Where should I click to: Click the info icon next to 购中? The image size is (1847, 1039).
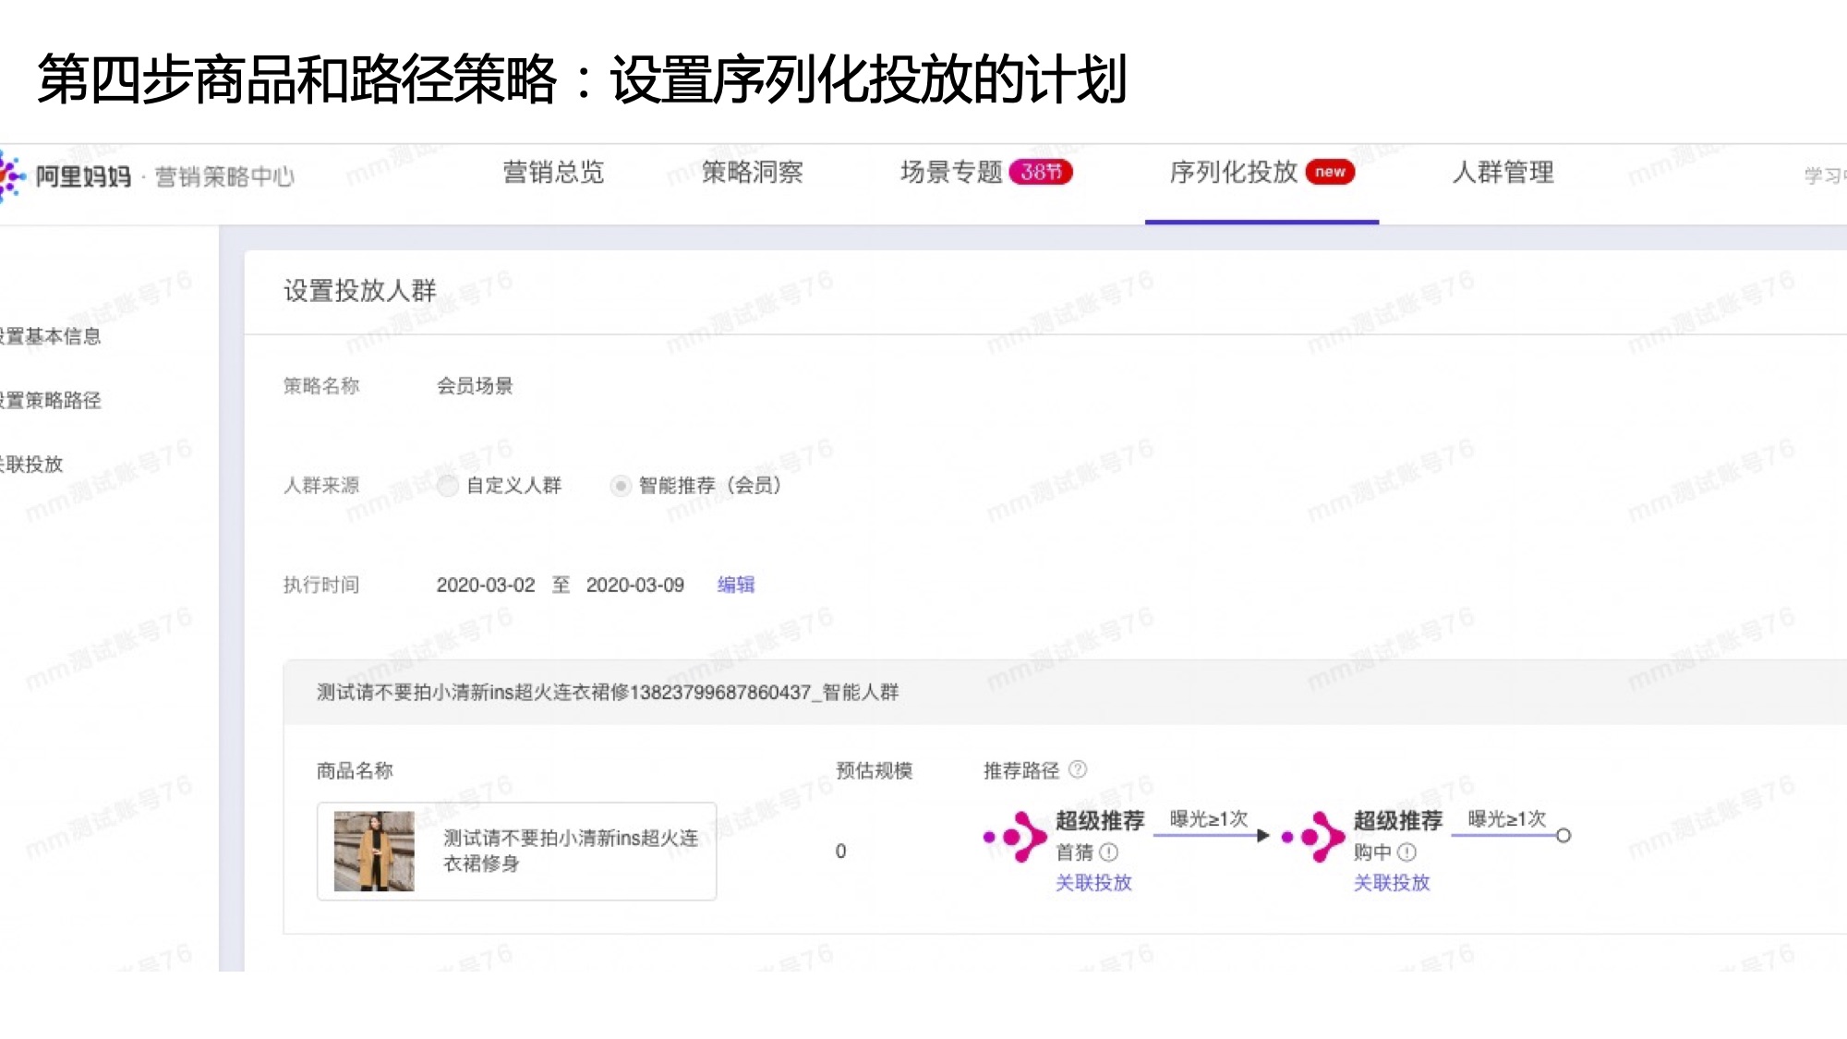pyautogui.click(x=1407, y=852)
